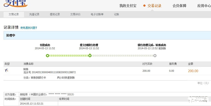211x106 pixels.
Task: Click the 银行处理完成，转账成功 step label
Action: 152,45
